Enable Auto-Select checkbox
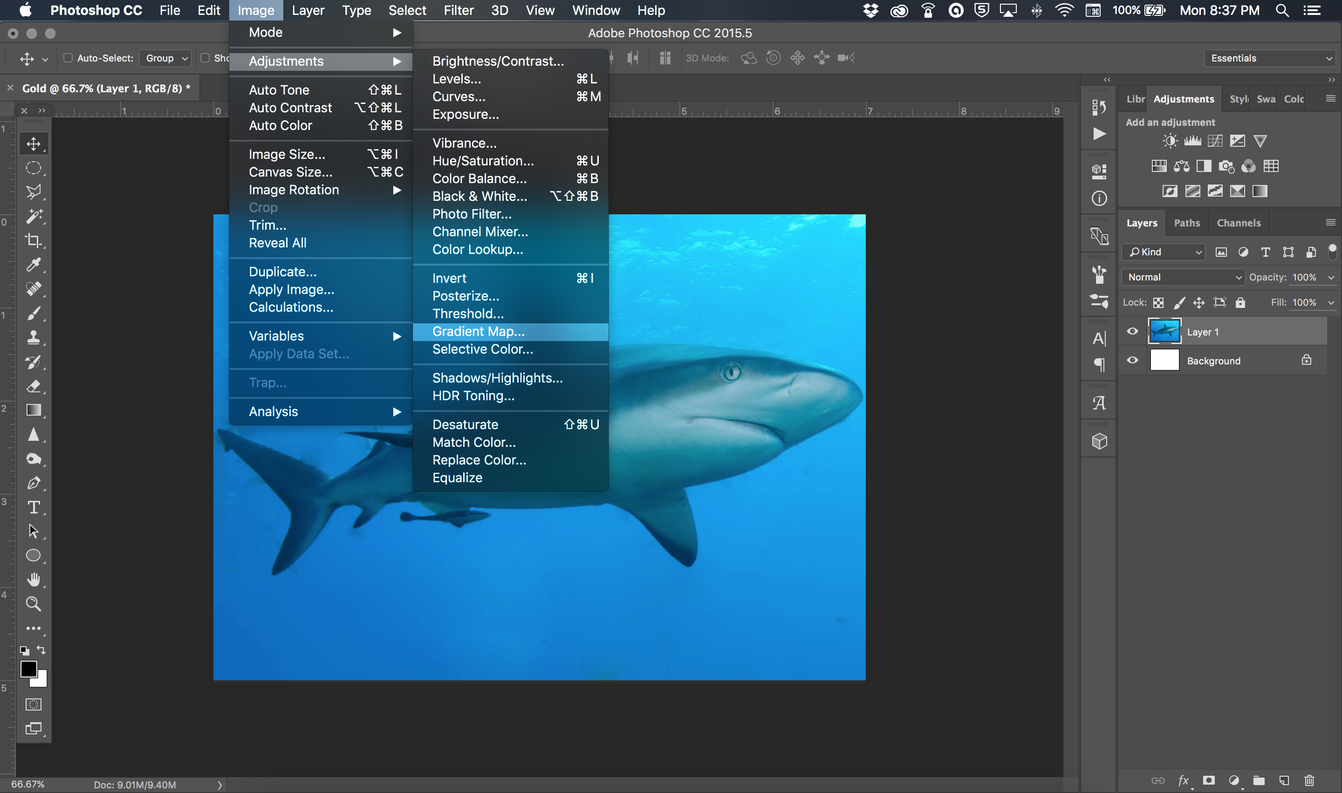This screenshot has width=1342, height=793. 68,58
